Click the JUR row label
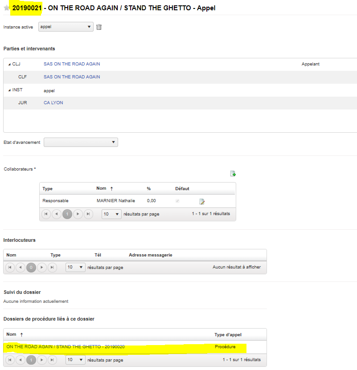Image resolution: width=357 pixels, height=370 pixels. coord(23,103)
